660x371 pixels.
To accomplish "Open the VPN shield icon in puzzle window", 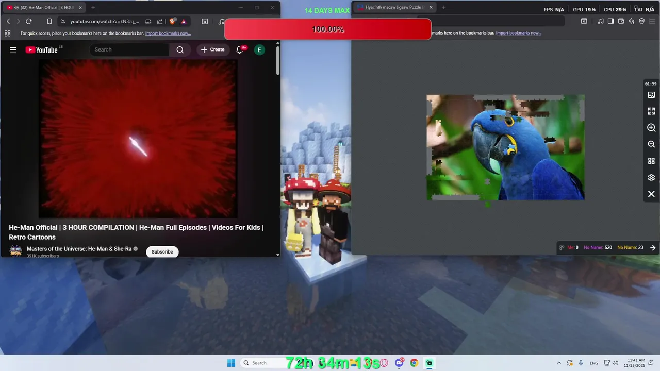I will coord(642,21).
